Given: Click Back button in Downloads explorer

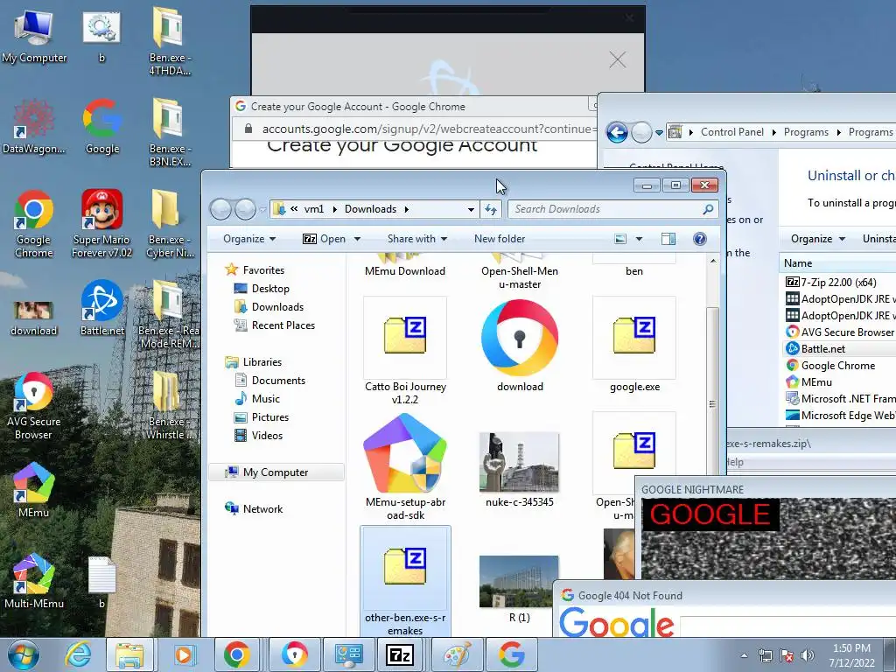Looking at the screenshot, I should 220,209.
